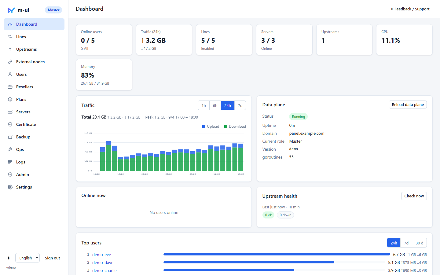Click the 'No users online' text
The height and width of the screenshot is (275, 440).
(164, 212)
